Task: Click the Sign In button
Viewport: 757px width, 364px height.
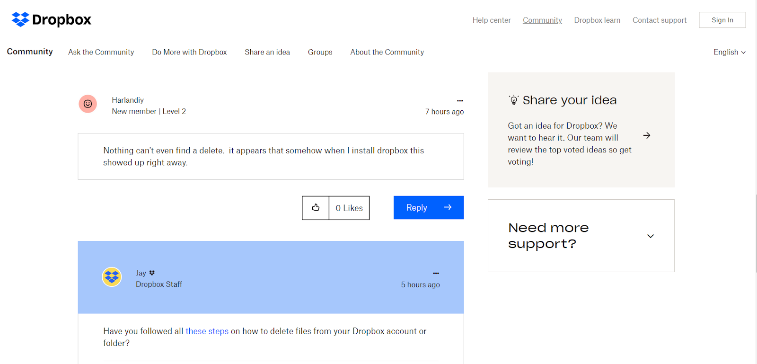Action: 722,20
